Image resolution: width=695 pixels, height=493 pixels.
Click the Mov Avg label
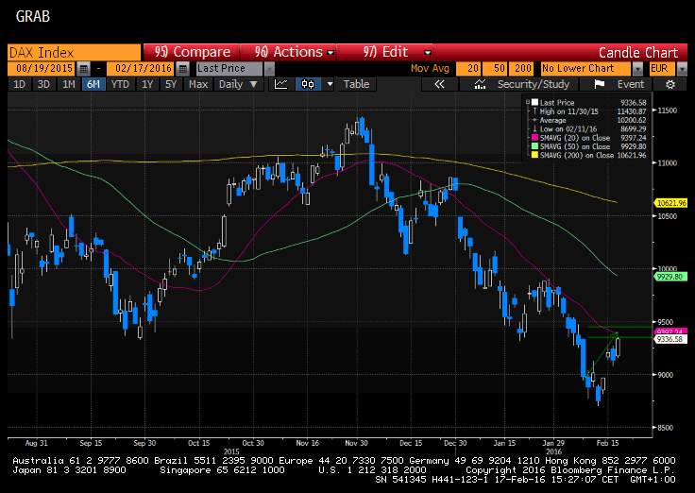[x=430, y=69]
